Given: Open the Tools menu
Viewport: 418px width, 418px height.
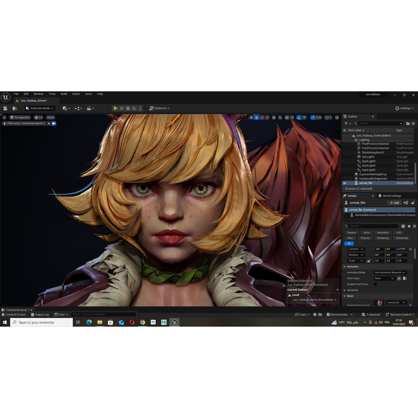Looking at the screenshot, I should [52, 94].
